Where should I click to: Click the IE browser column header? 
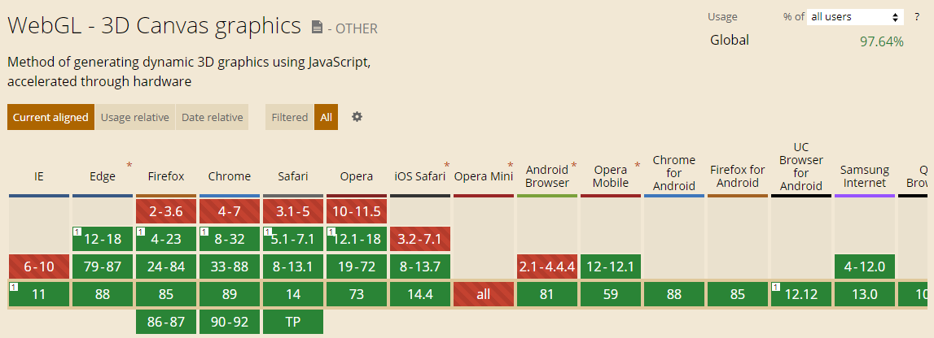[39, 175]
